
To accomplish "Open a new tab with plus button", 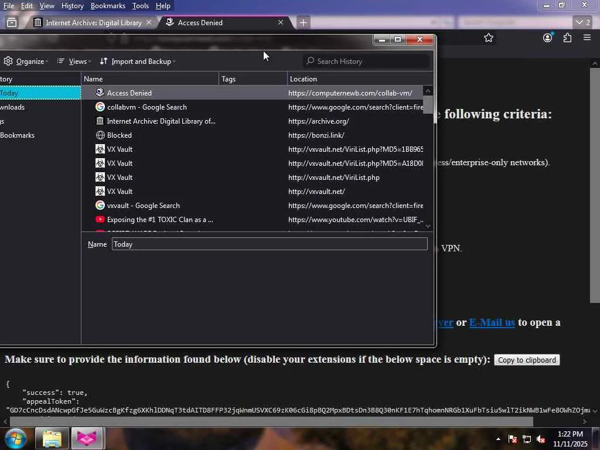I will tap(303, 23).
